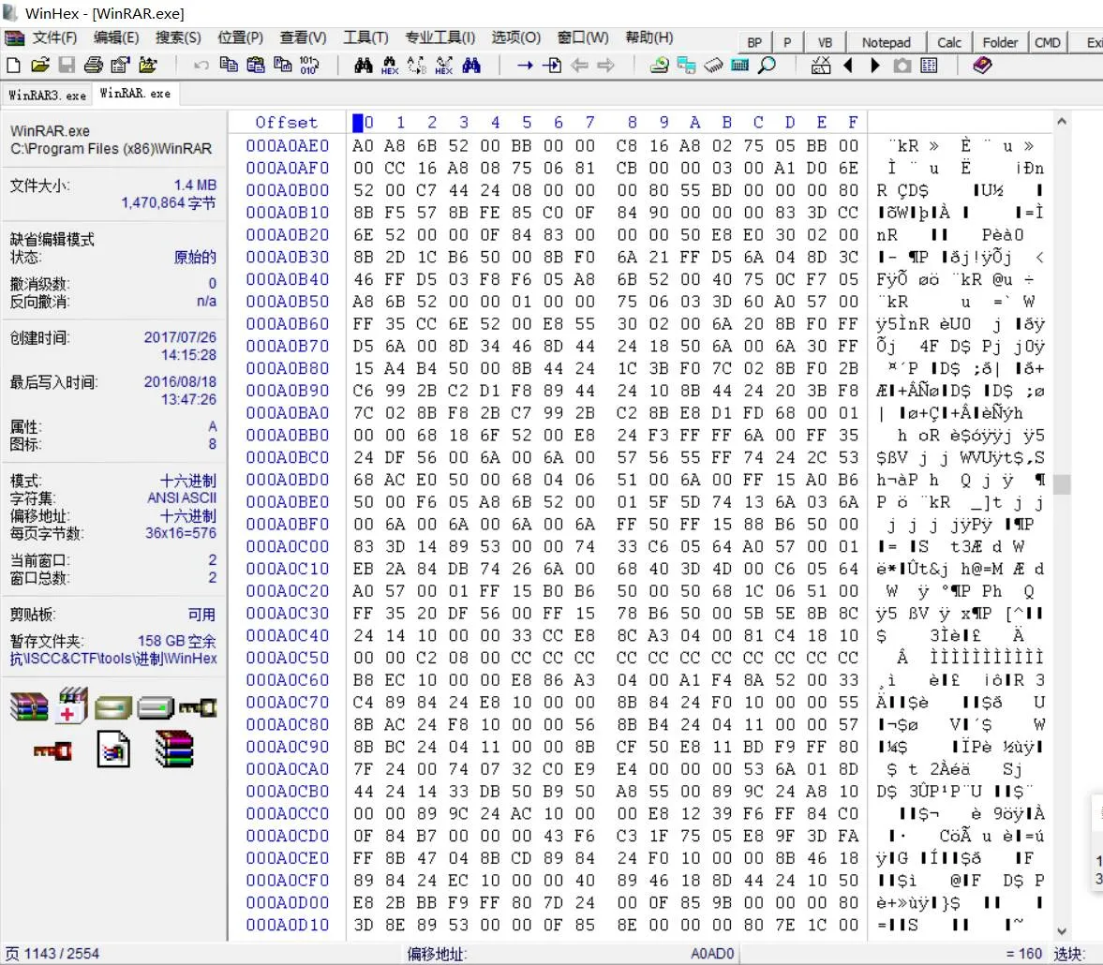Click the Modify data 101/010 icon
Viewport: 1103px width, 965px height.
click(309, 66)
